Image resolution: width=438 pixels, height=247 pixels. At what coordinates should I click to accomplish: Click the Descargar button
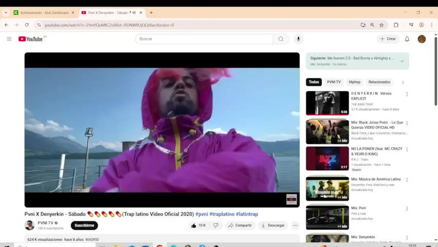(x=273, y=225)
